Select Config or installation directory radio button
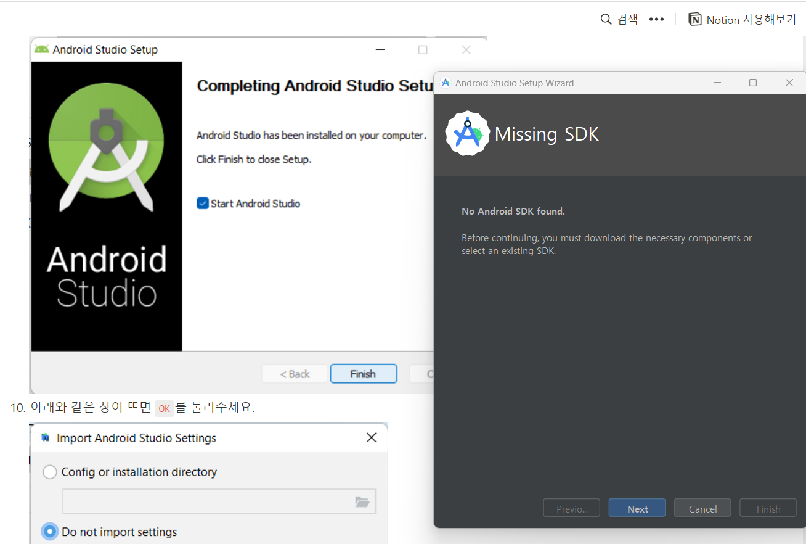 pos(50,472)
